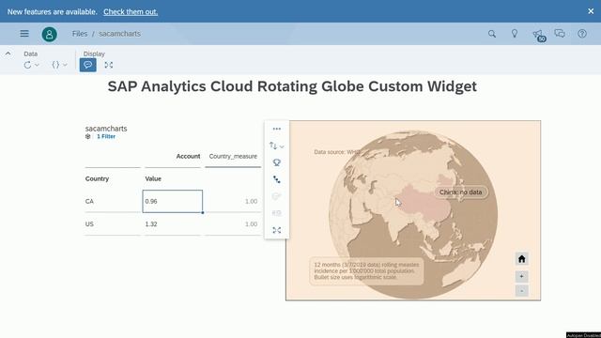This screenshot has width=601, height=338.
Task: Toggle the comment mode button
Action: (x=87, y=65)
